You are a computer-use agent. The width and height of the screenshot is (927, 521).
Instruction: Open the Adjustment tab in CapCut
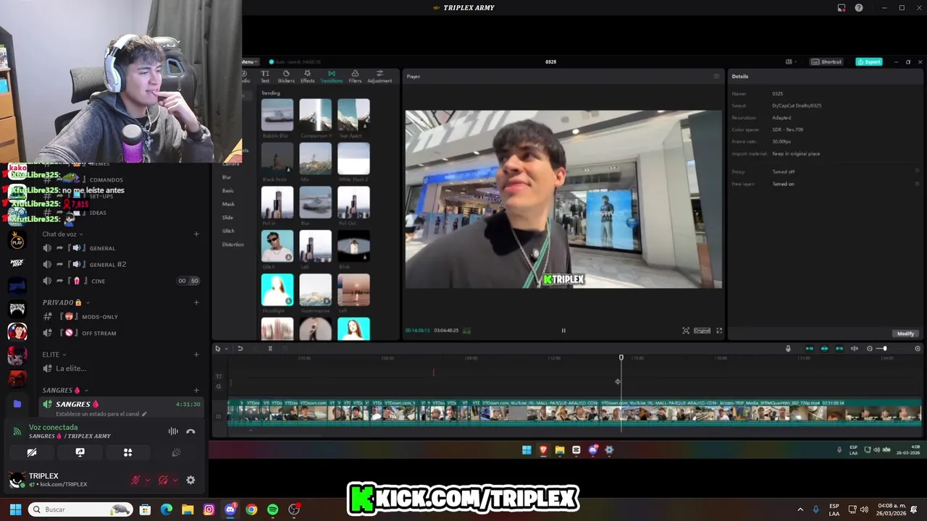[x=379, y=77]
